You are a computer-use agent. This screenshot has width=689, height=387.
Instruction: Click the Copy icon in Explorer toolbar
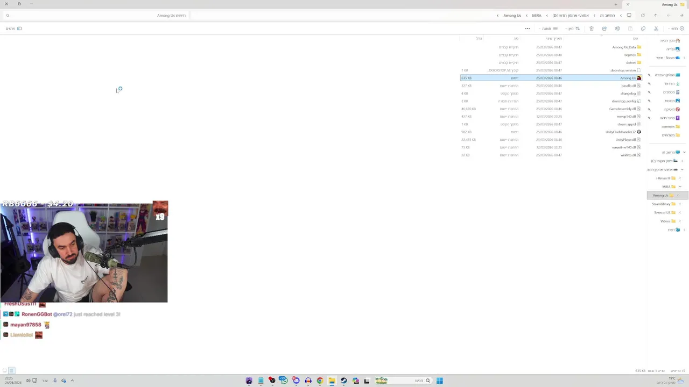click(643, 28)
